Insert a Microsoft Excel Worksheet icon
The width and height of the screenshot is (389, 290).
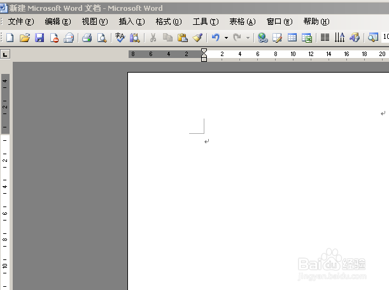(x=307, y=38)
